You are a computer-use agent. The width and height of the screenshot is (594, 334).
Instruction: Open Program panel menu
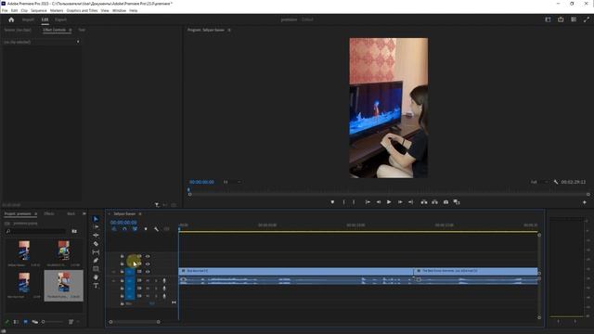[229, 30]
